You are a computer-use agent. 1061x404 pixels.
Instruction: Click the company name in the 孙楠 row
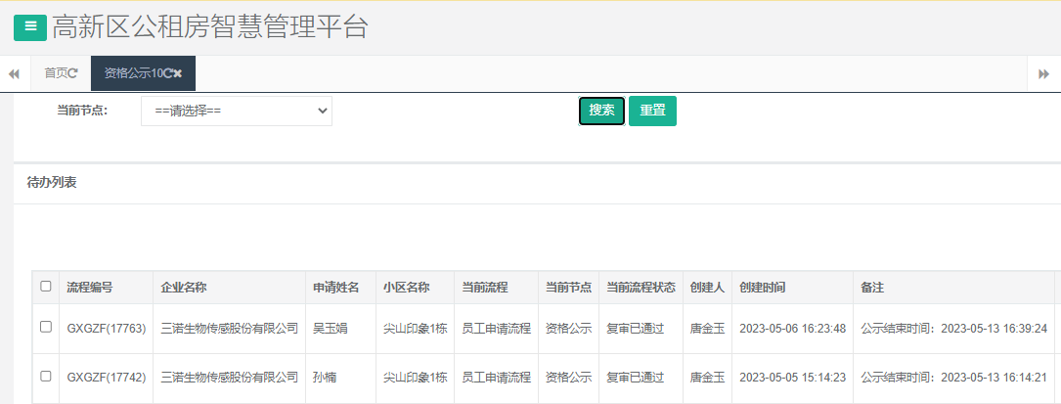230,378
